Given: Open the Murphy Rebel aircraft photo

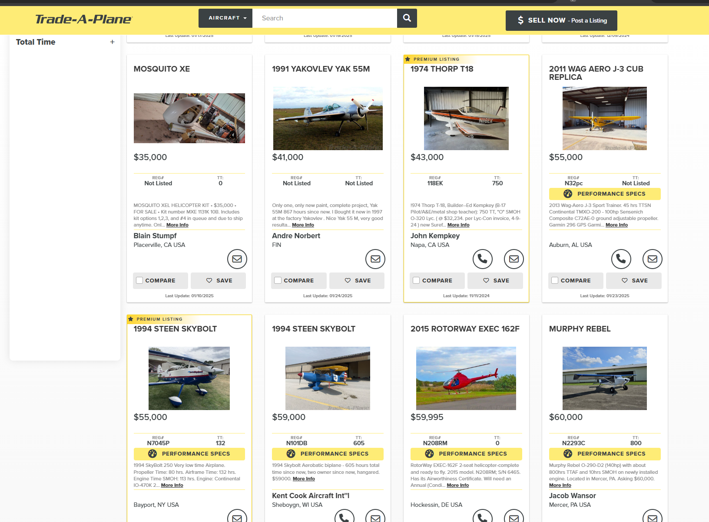Looking at the screenshot, I should coord(605,378).
